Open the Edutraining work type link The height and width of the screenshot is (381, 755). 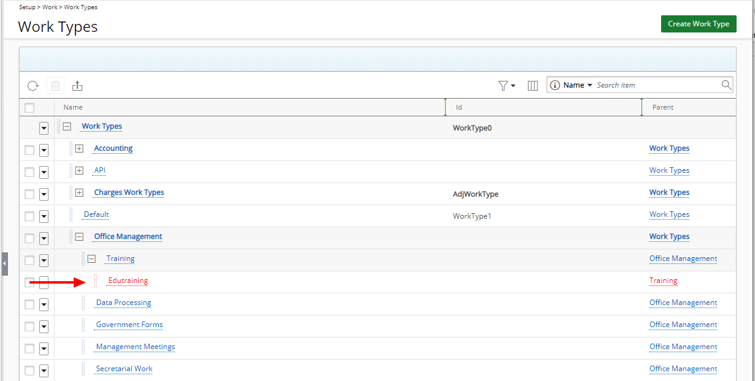tap(128, 281)
